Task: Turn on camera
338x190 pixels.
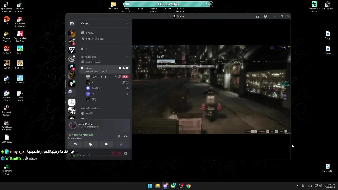Action: 76,144
